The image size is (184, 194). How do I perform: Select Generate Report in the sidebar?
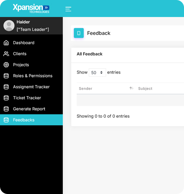(31, 109)
